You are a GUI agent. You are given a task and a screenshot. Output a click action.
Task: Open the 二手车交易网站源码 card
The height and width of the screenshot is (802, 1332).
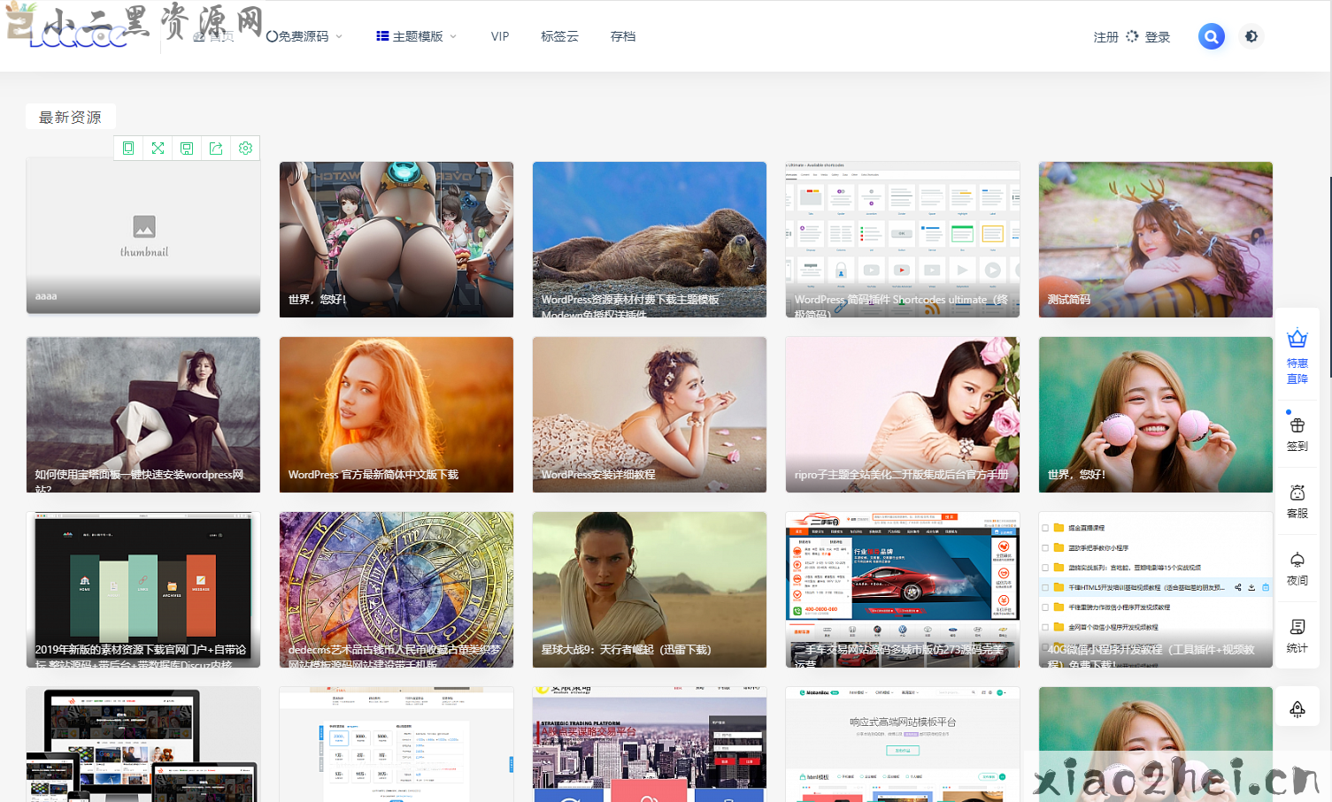(903, 590)
